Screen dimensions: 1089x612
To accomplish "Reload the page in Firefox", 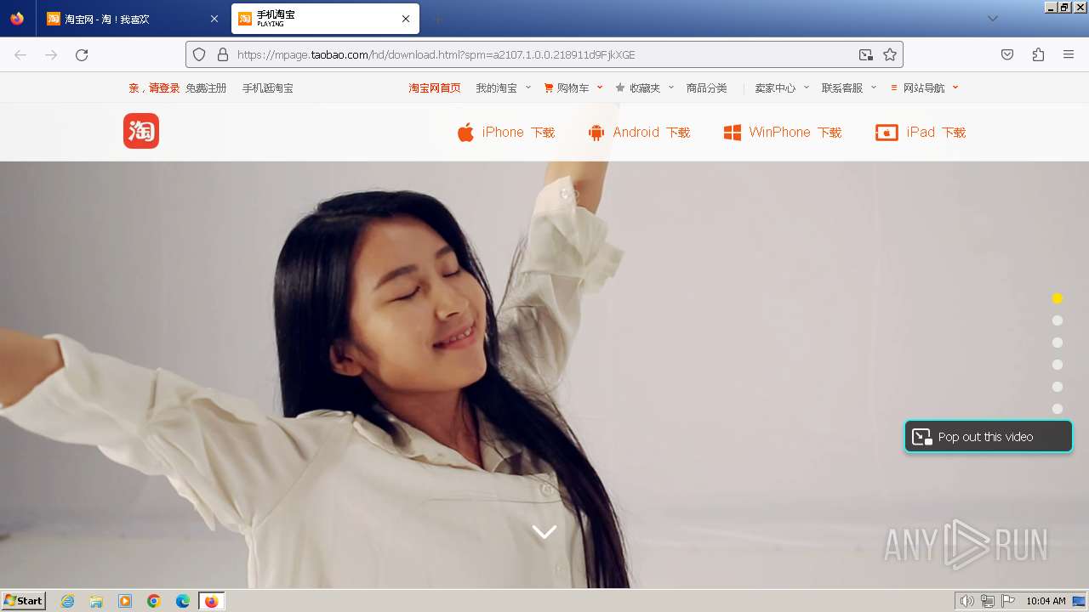I will 82,54.
